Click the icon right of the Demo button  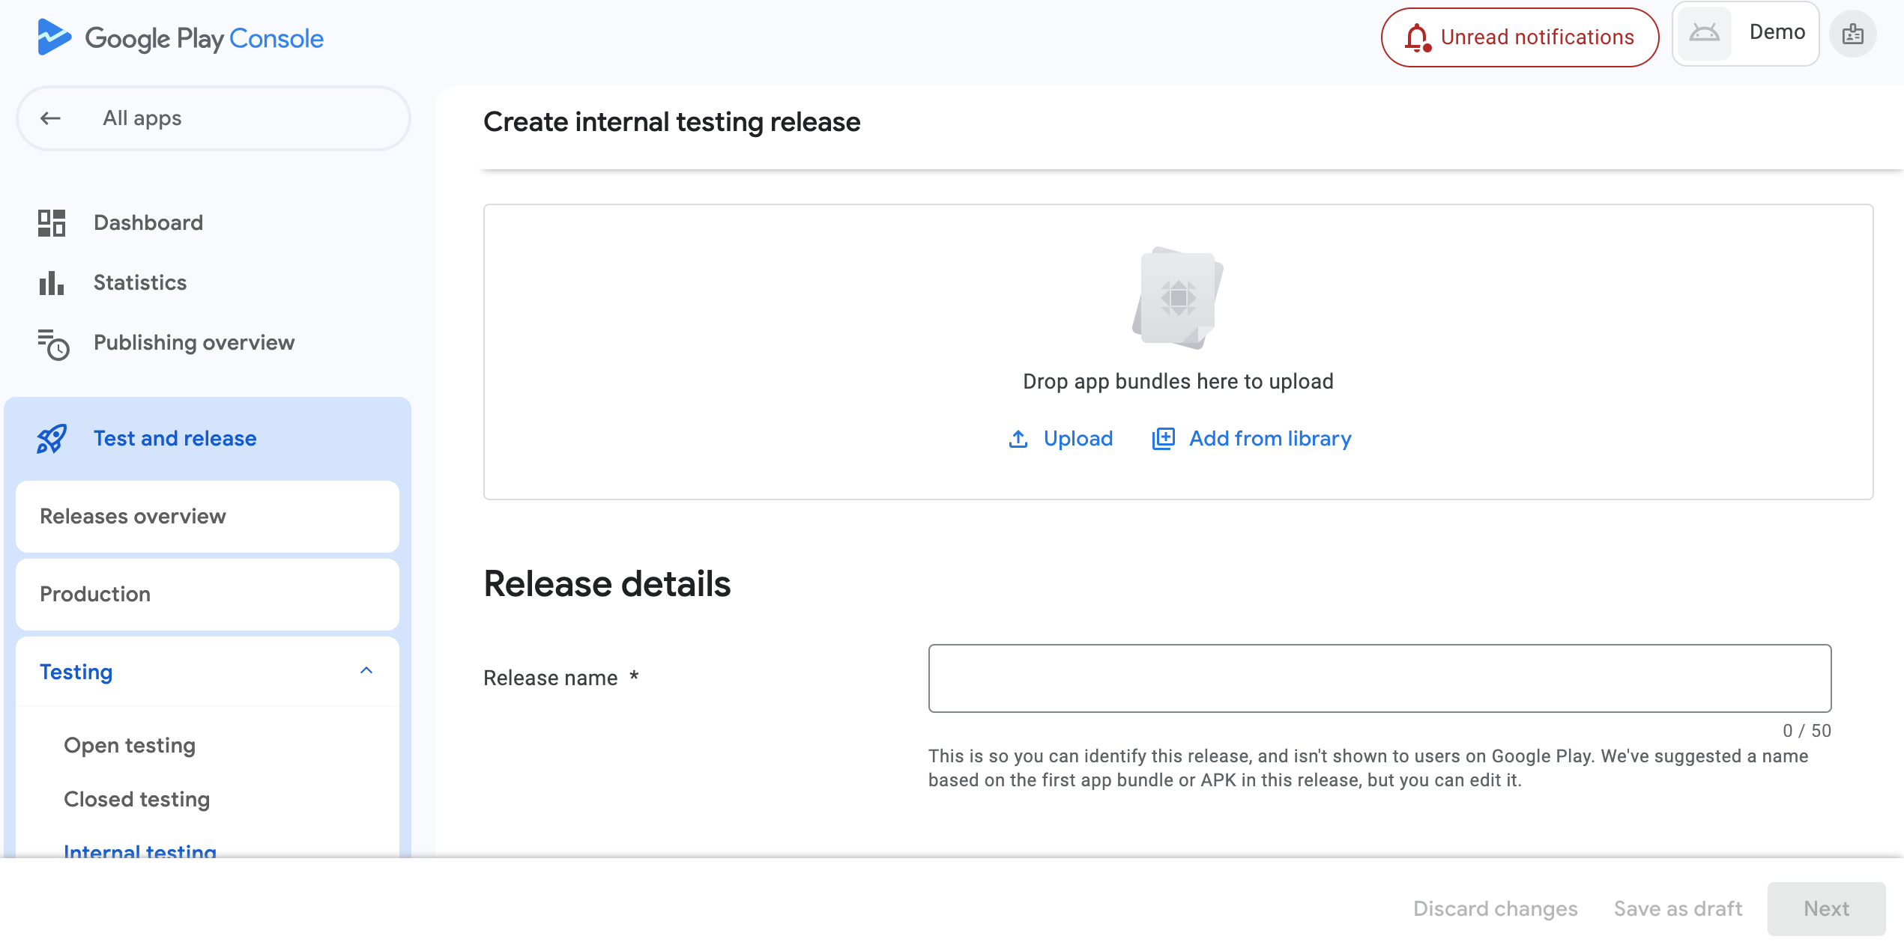[x=1852, y=34]
